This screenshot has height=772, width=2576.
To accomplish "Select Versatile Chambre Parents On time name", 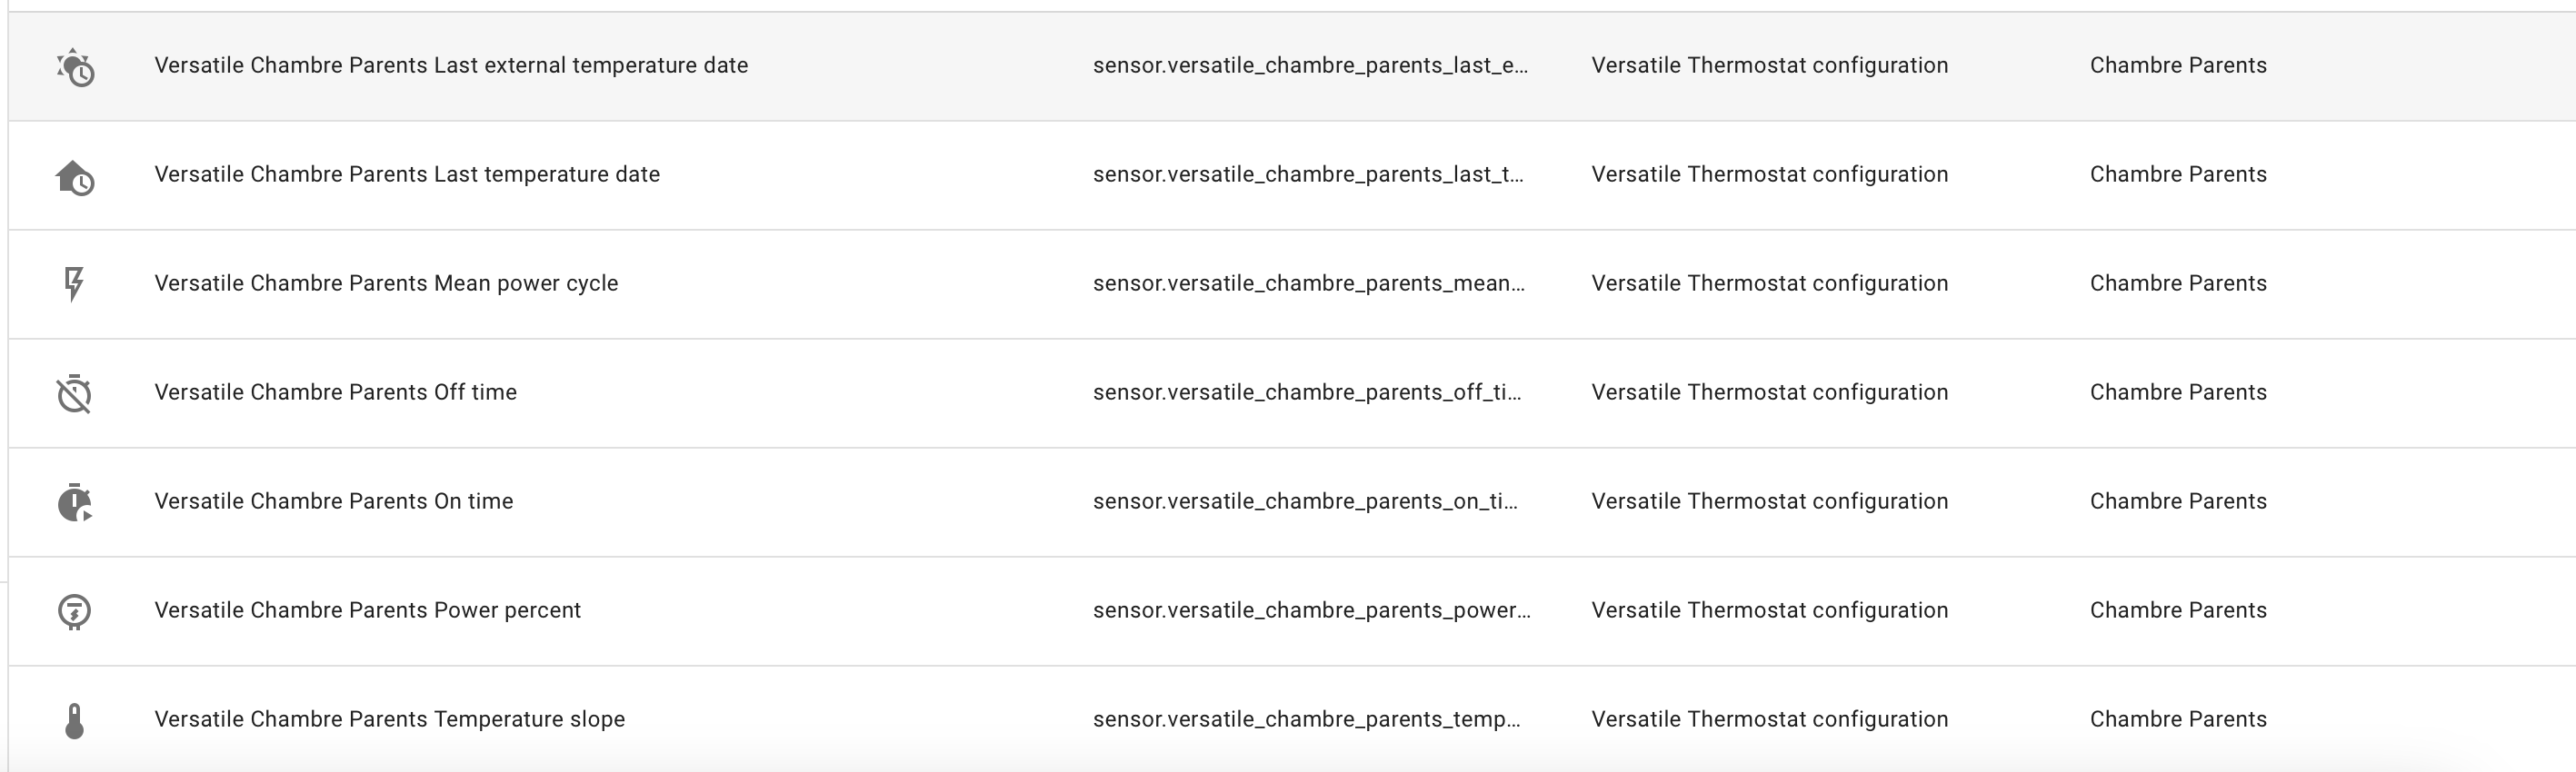I will (334, 501).
